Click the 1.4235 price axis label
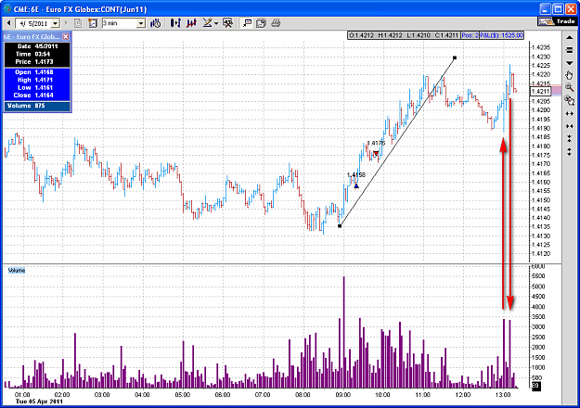Viewport: 580px width, 408px height. pyautogui.click(x=541, y=47)
